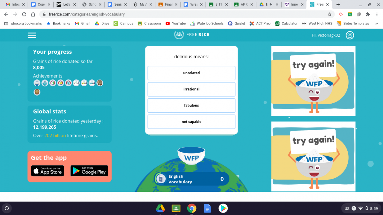Click Get it on Google Play button
The image size is (383, 215).
click(89, 171)
